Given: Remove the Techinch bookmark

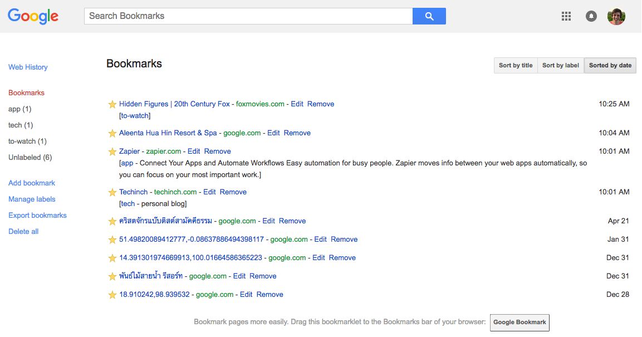Looking at the screenshot, I should point(233,192).
